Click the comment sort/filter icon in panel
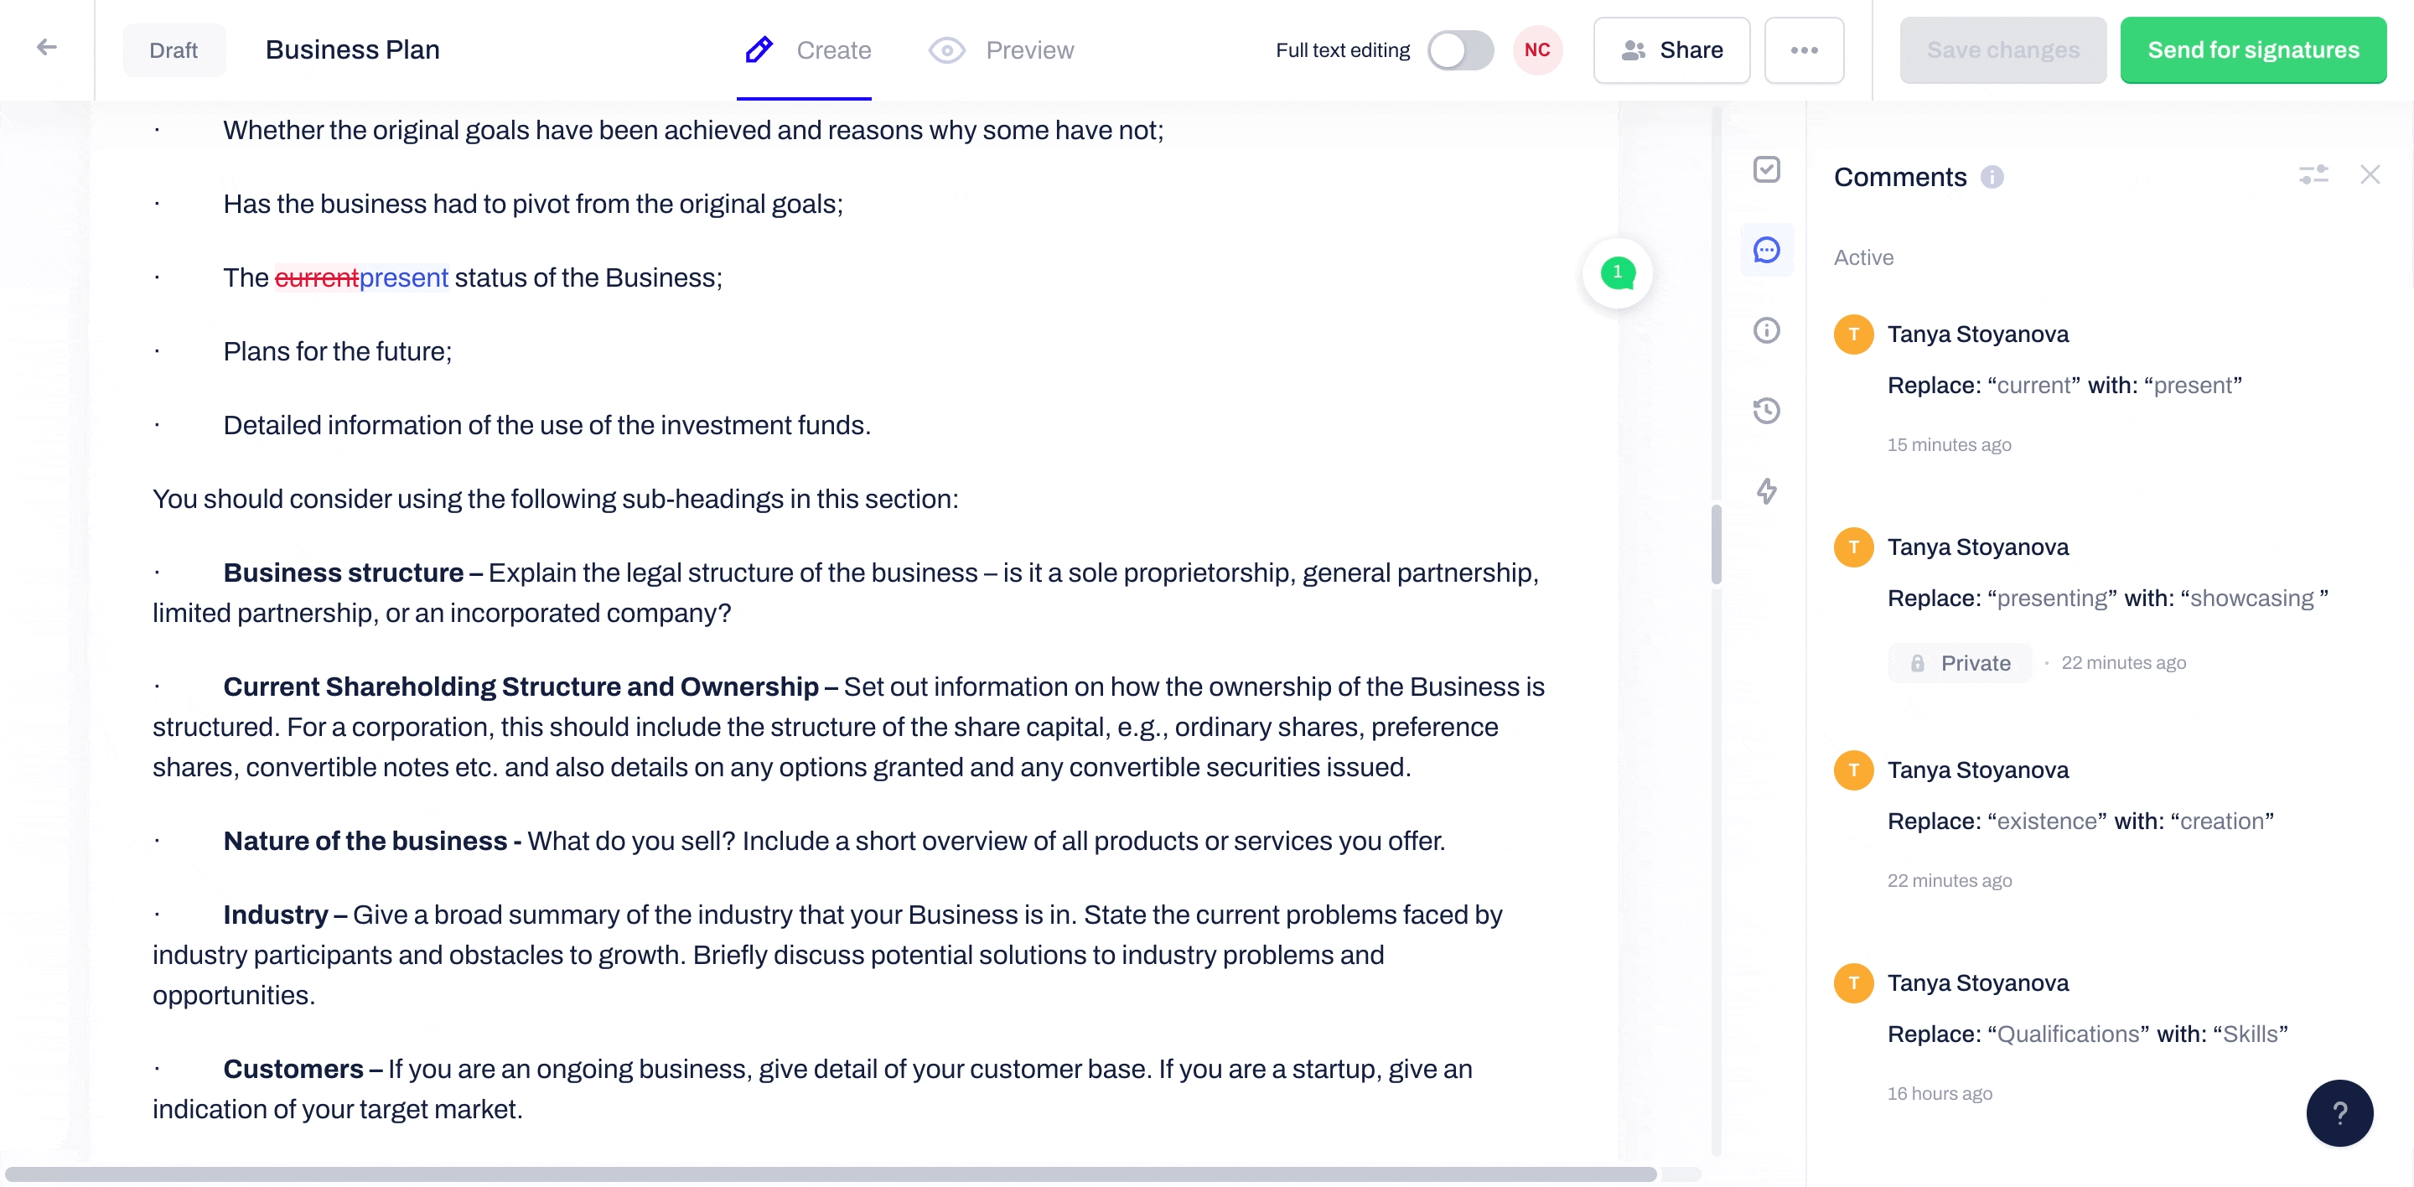 point(2314,174)
